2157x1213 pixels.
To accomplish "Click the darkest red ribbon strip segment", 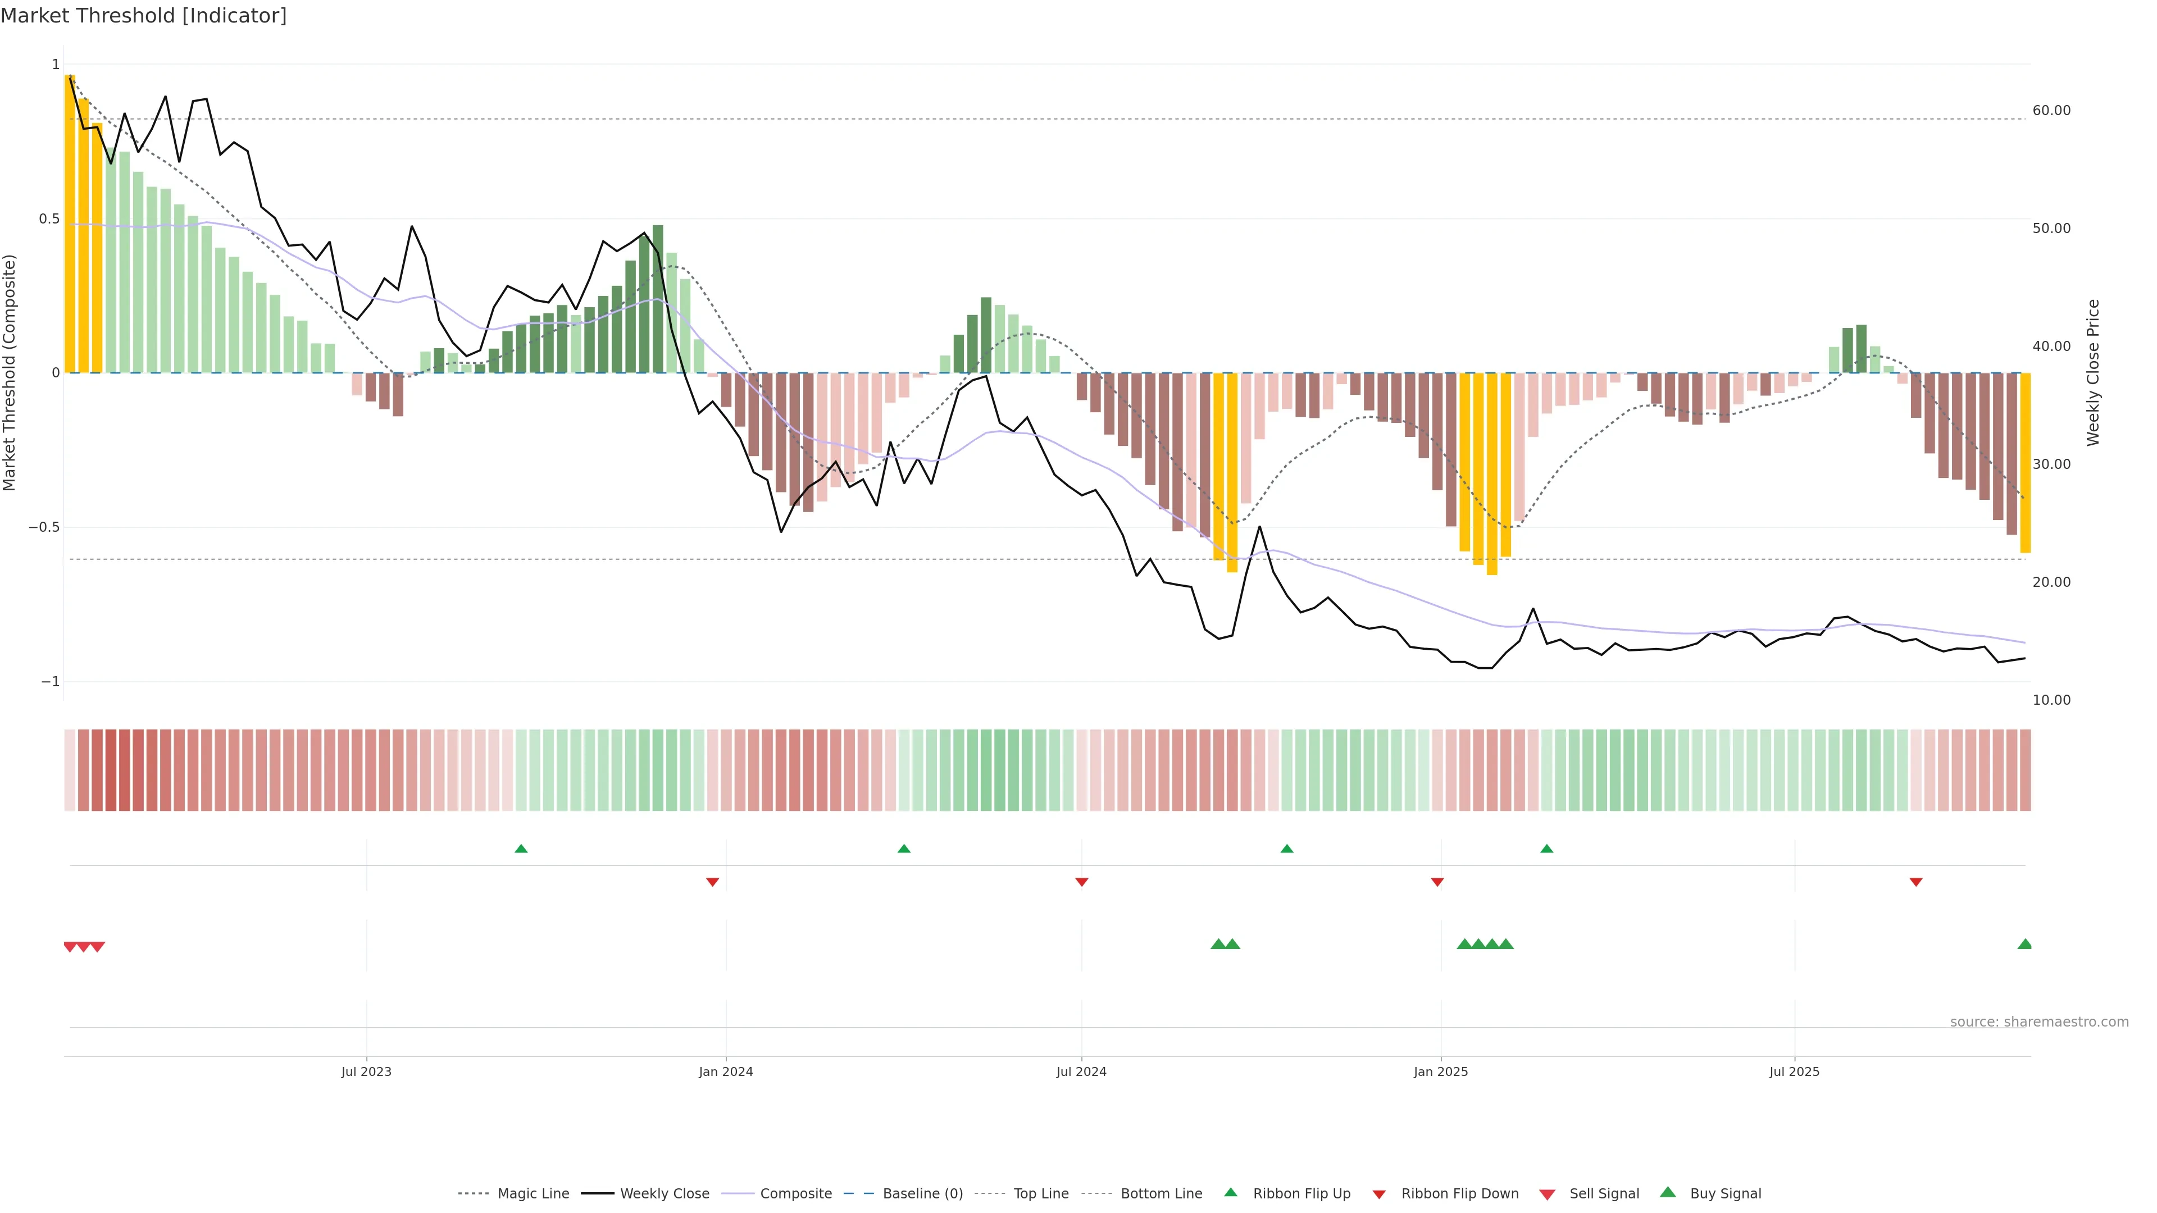I will pos(111,769).
